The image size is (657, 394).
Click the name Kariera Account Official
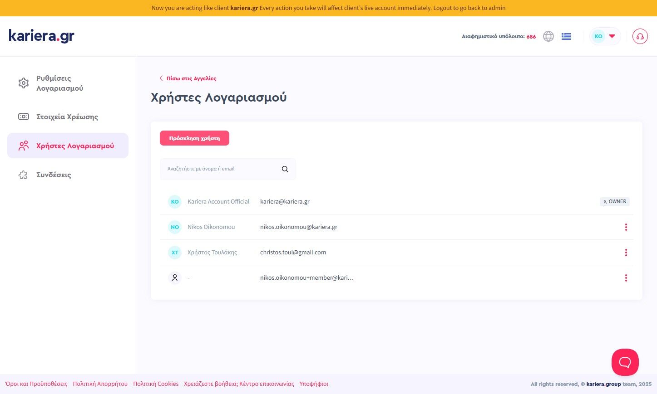(218, 202)
